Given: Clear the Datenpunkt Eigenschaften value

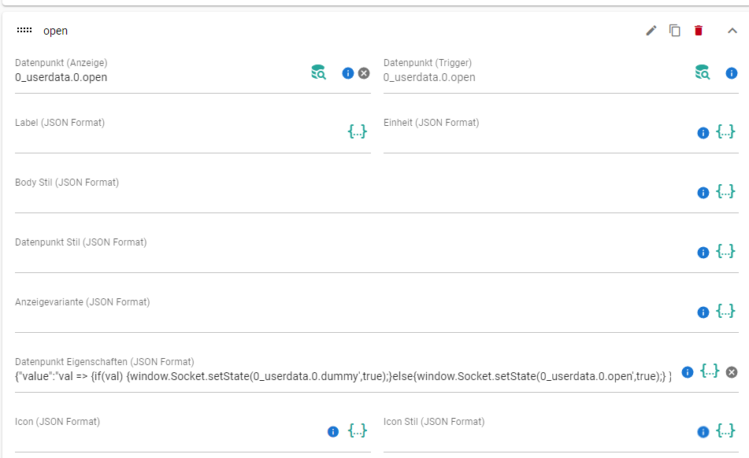Looking at the screenshot, I should point(732,371).
